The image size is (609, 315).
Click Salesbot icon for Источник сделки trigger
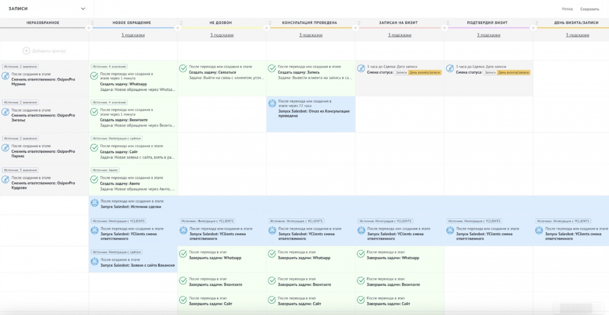(x=94, y=203)
